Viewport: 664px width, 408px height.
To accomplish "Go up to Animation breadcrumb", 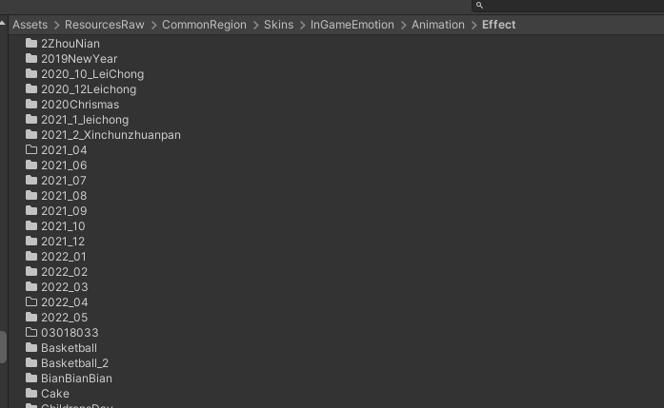I will (x=438, y=25).
